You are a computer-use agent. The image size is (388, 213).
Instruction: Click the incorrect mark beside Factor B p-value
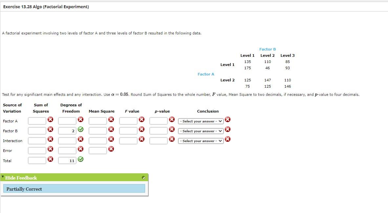[x=172, y=129]
